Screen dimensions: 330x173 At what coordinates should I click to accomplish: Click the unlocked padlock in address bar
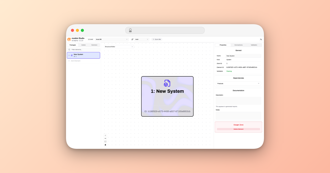coord(130,30)
